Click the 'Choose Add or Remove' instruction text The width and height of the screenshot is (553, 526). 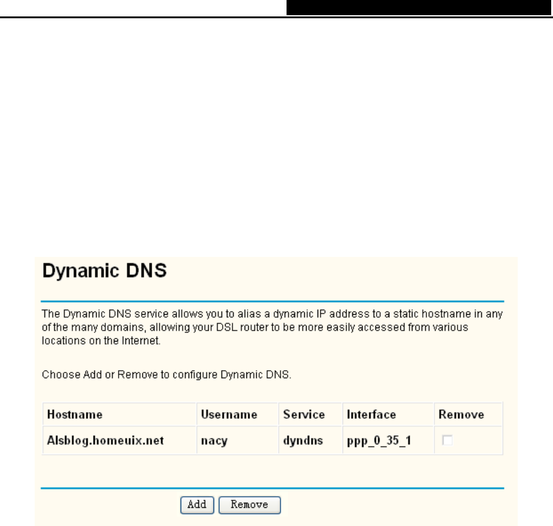167,374
